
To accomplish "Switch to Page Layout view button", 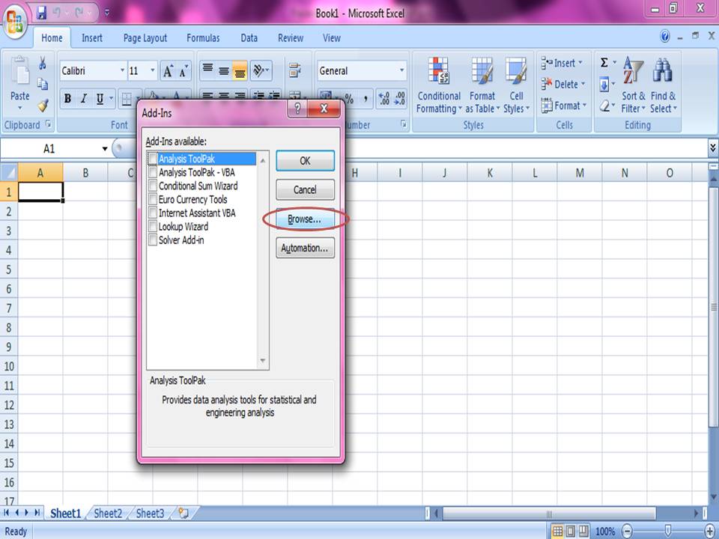I will pyautogui.click(x=571, y=532).
